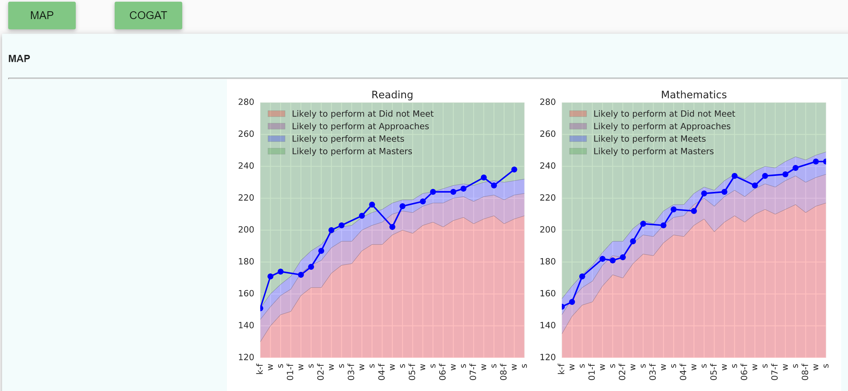Click the 07-f label on Mathematics x-axis
This screenshot has width=848, height=391.
(775, 372)
